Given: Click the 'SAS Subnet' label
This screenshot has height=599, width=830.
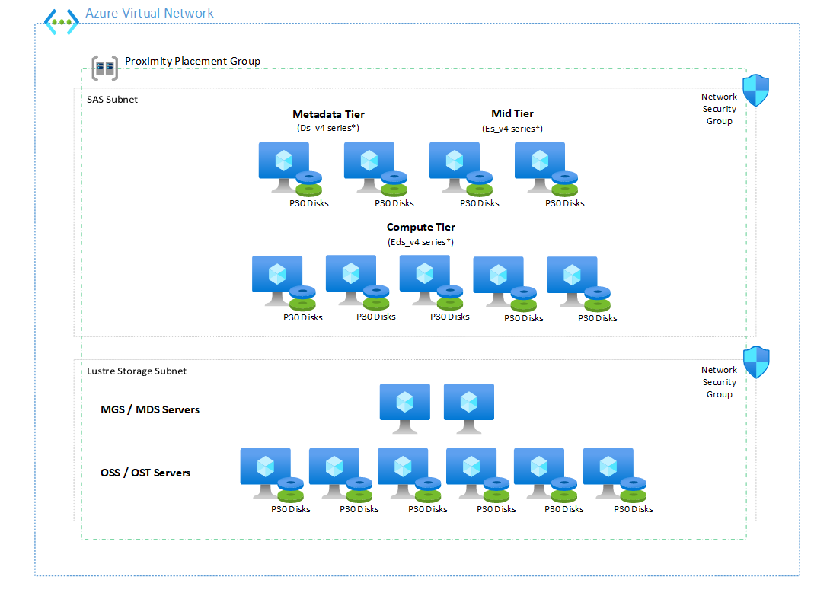Looking at the screenshot, I should click(x=112, y=100).
